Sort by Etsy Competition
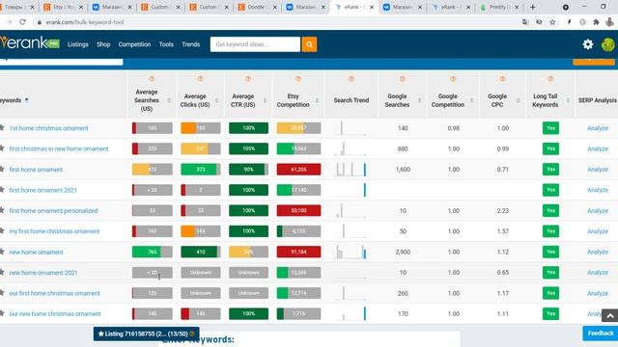 tap(318, 100)
